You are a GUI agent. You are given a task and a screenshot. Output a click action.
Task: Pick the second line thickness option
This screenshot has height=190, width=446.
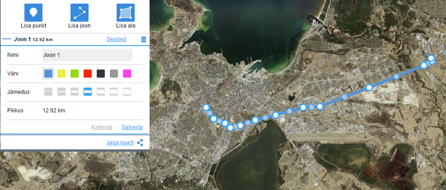tap(61, 92)
